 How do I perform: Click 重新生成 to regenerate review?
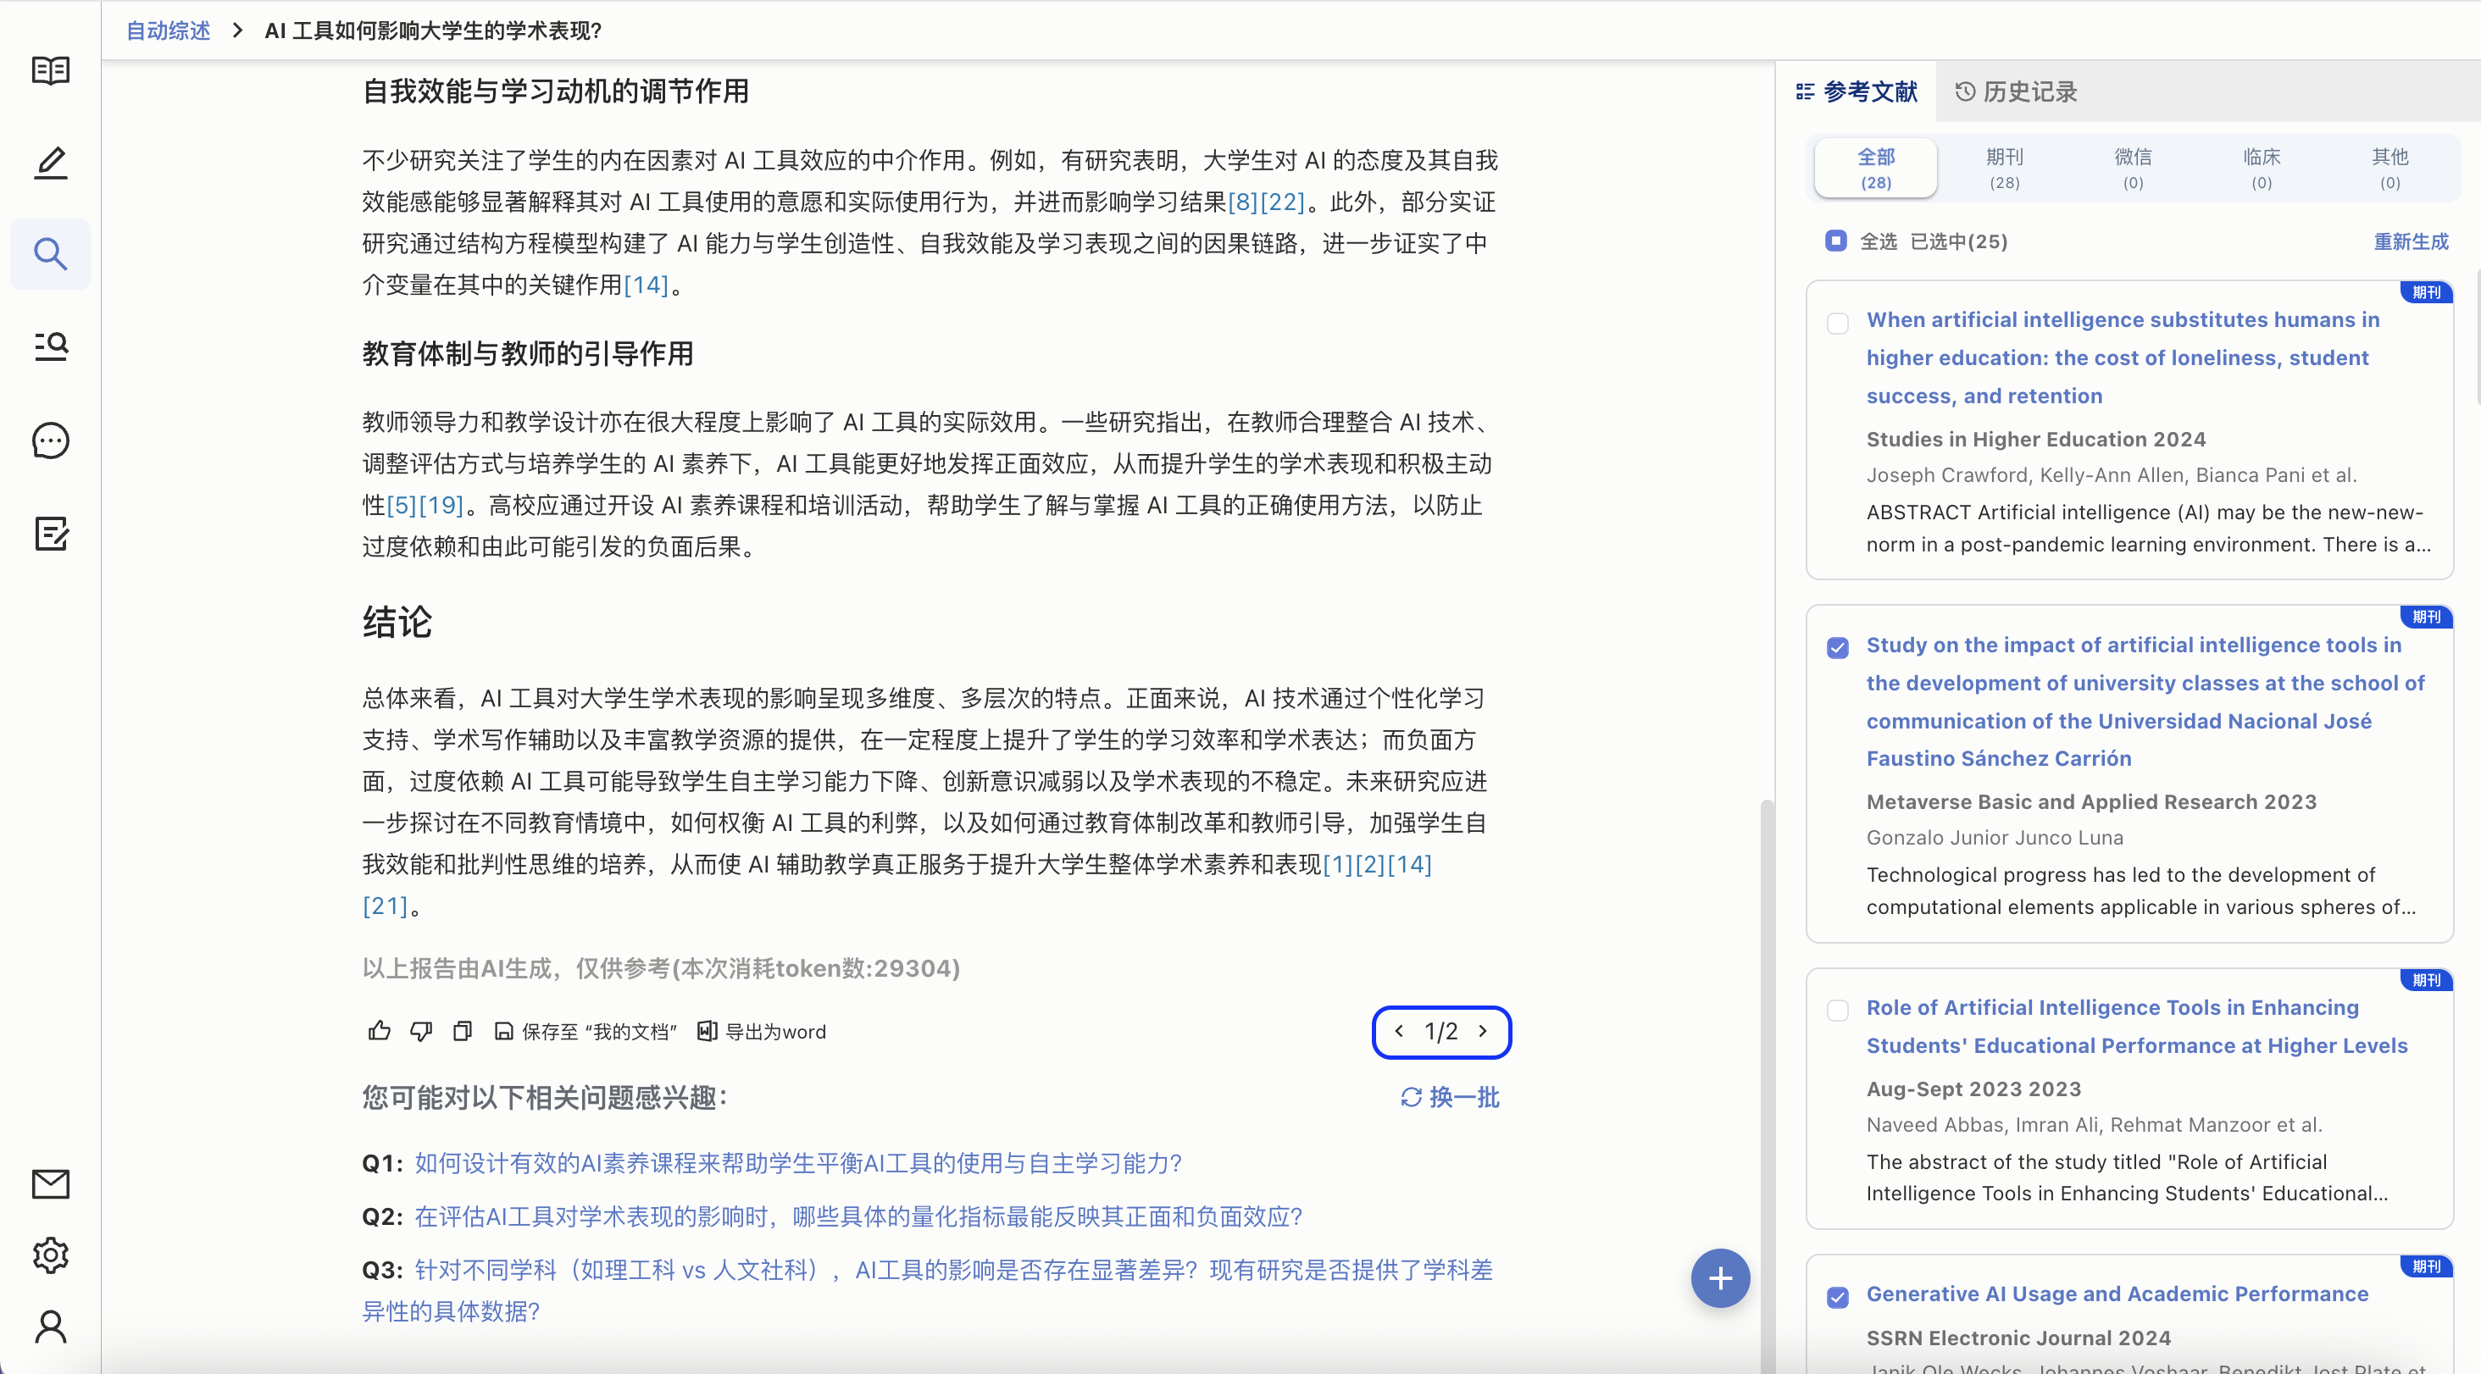click(x=2411, y=241)
